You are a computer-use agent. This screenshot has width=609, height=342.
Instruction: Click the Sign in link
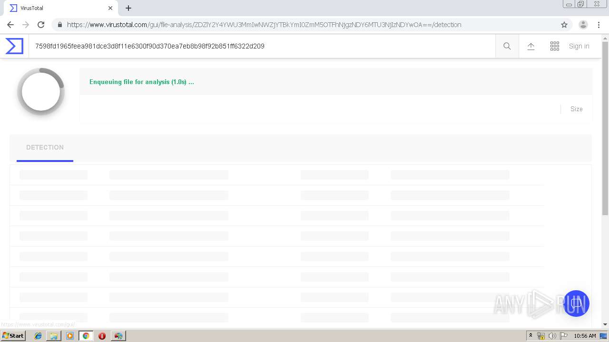click(579, 46)
